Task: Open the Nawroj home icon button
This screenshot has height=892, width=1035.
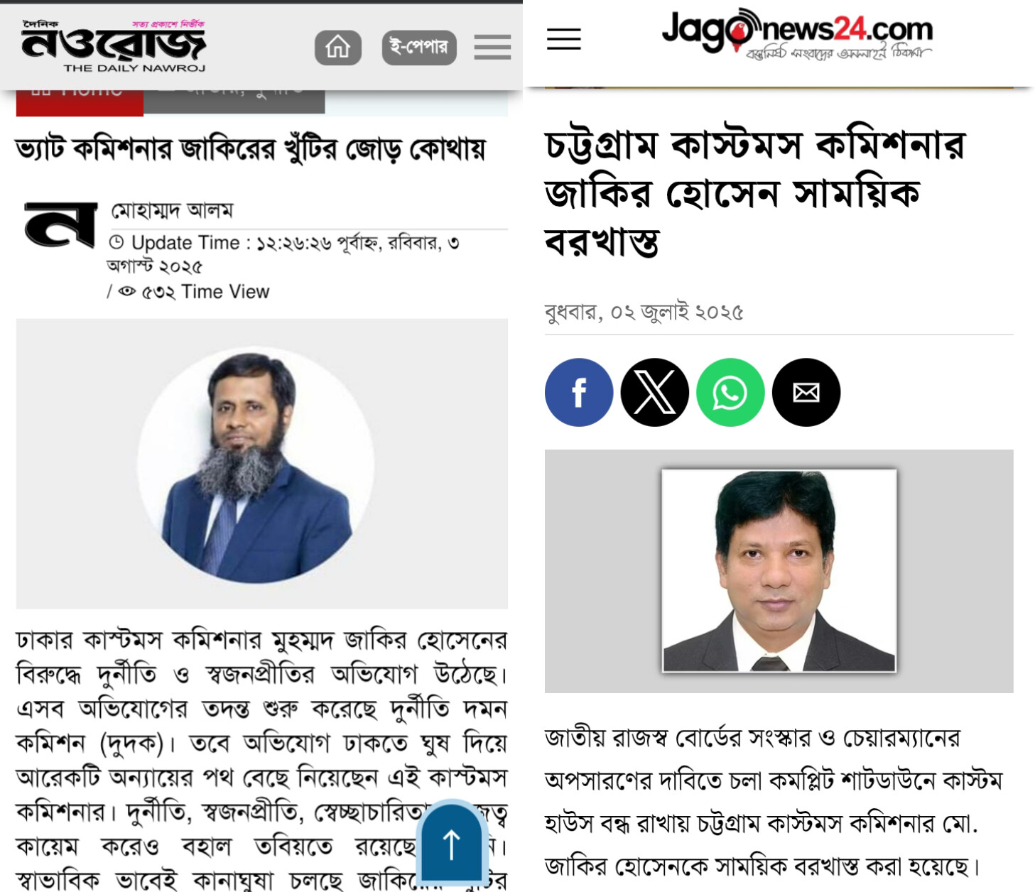Action: pyautogui.click(x=337, y=48)
